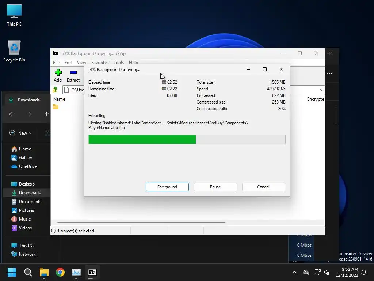
Task: Click the network status tray icon
Action: tap(317, 272)
